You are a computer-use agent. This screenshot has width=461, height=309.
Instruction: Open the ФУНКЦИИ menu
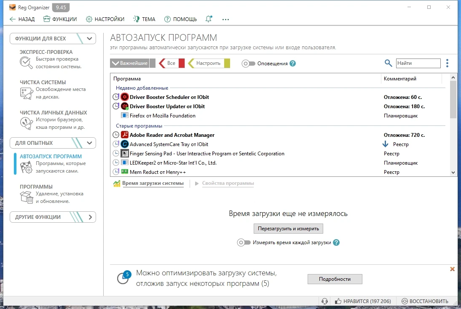pyautogui.click(x=60, y=19)
